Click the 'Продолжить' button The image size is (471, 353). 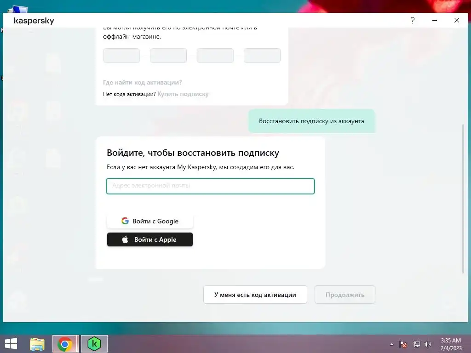[345, 295]
